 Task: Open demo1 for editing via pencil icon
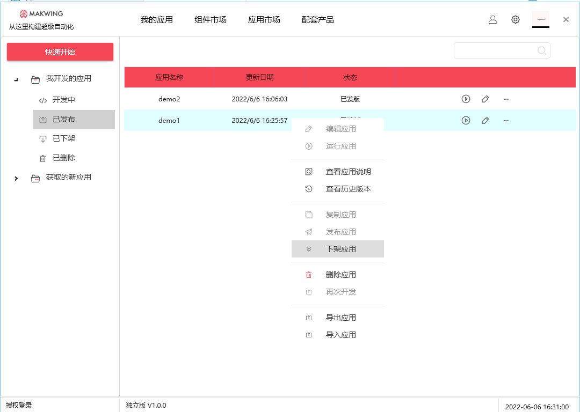(x=485, y=120)
